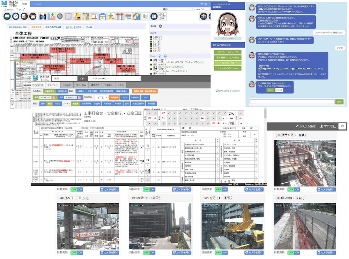Image resolution: width=349 pixels, height=259 pixels.
Task: Click the power icon in camera header
Action: (x=342, y=126)
